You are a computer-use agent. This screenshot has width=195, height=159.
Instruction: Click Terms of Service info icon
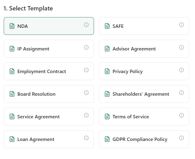pyautogui.click(x=181, y=115)
